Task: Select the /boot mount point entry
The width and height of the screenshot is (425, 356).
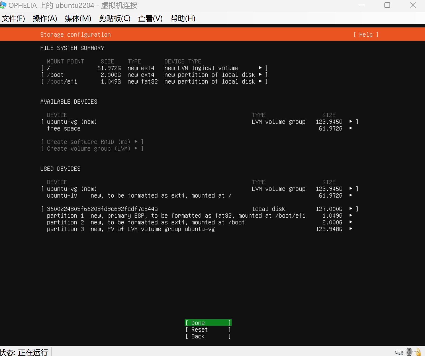Action: coord(154,75)
